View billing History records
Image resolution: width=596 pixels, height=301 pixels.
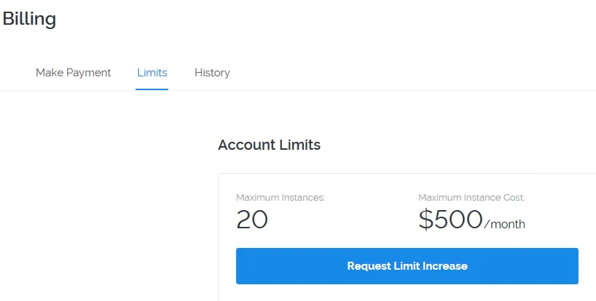click(x=212, y=73)
